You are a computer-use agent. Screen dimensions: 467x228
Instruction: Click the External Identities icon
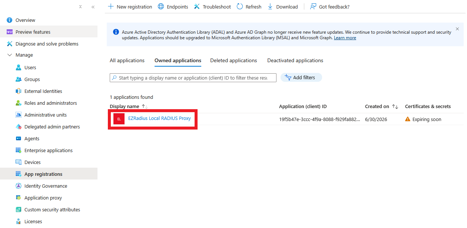pos(19,91)
